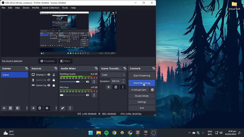Select the Scene item in Scenes list

pyautogui.click(x=14, y=75)
